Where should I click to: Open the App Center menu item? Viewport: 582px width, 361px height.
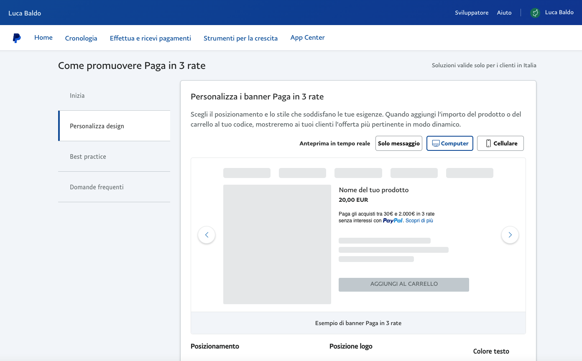click(x=308, y=38)
